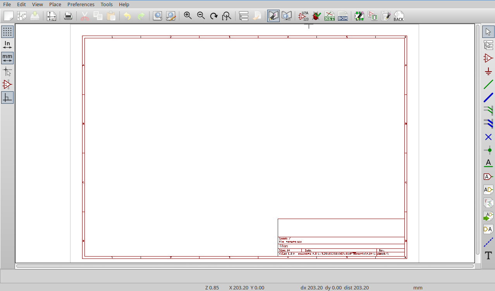Activate the Place wire tool
495x291 pixels.
coord(488,84)
